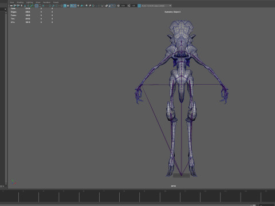Open Camera Attributes from panel toolbar
This screenshot has width=275, height=206.
pos(18,6)
